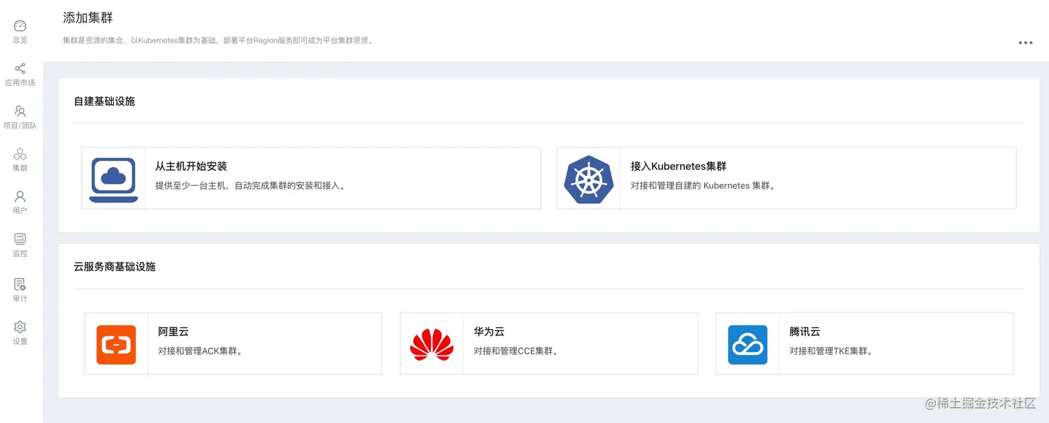The height and width of the screenshot is (423, 1049).
Task: Click 对接和管理TKE集群 description text
Action: 831,352
